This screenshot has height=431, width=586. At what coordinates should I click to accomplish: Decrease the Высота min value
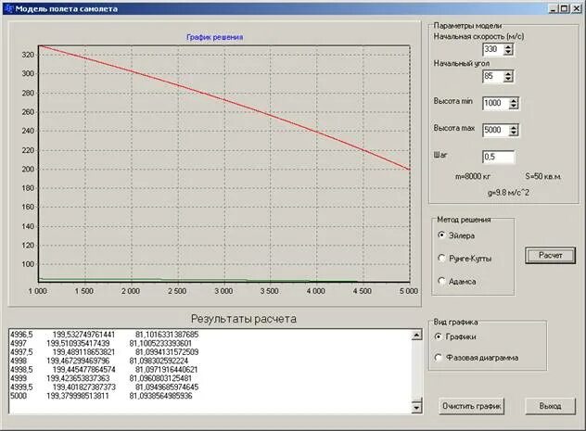pos(514,106)
